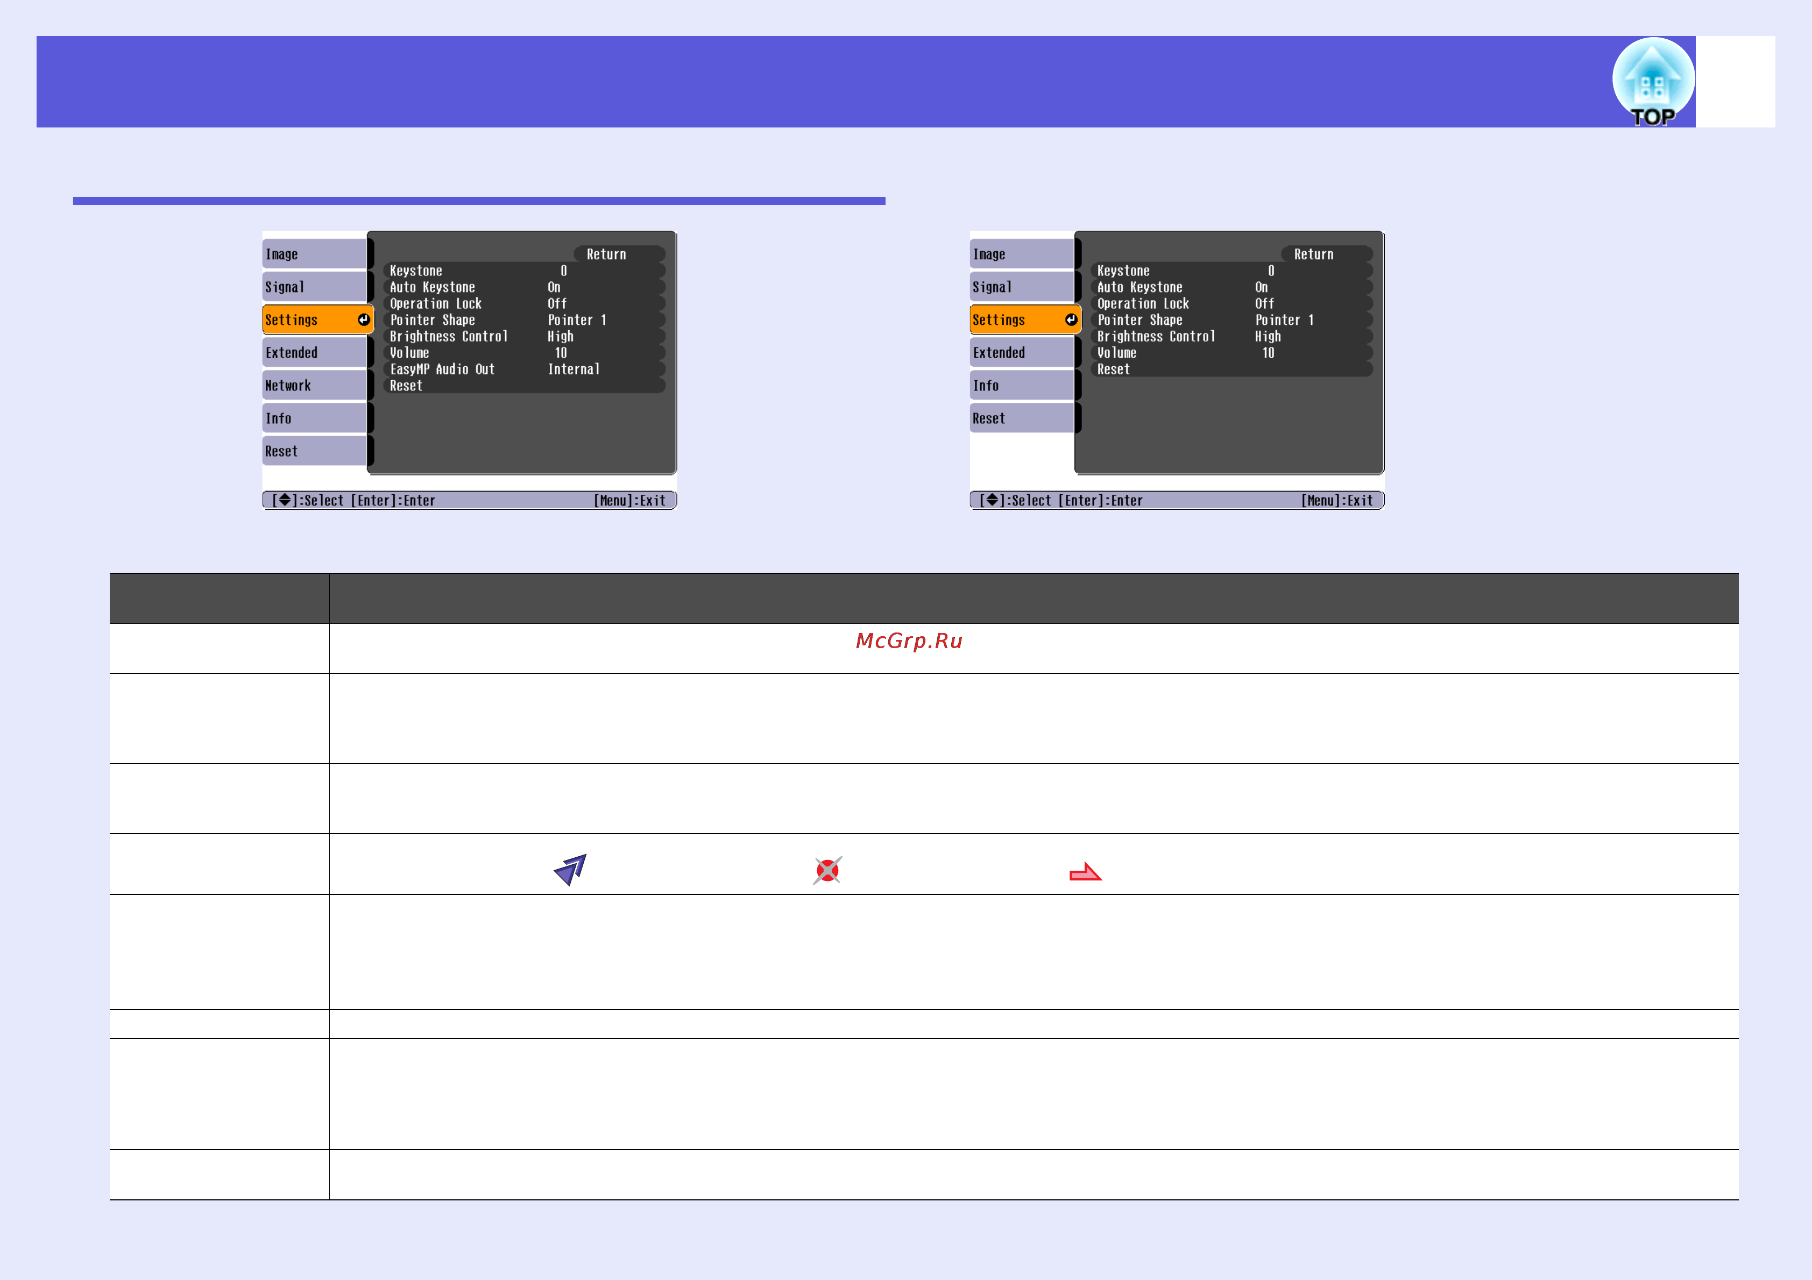Open Signal tab in left menu

315,287
